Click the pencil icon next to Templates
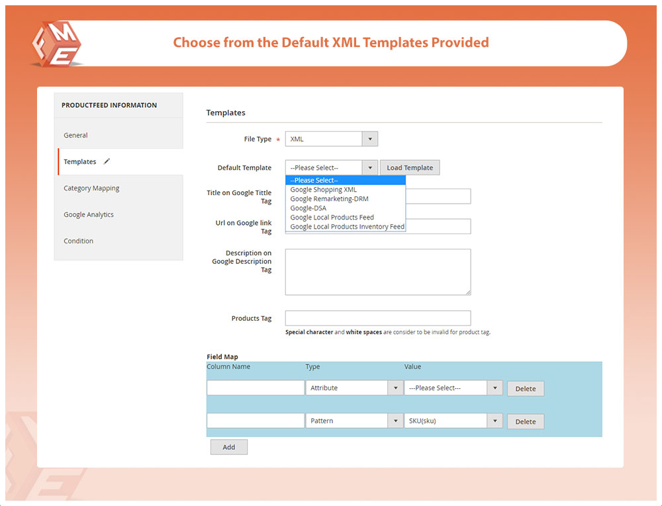This screenshot has width=662, height=506. pos(107,161)
